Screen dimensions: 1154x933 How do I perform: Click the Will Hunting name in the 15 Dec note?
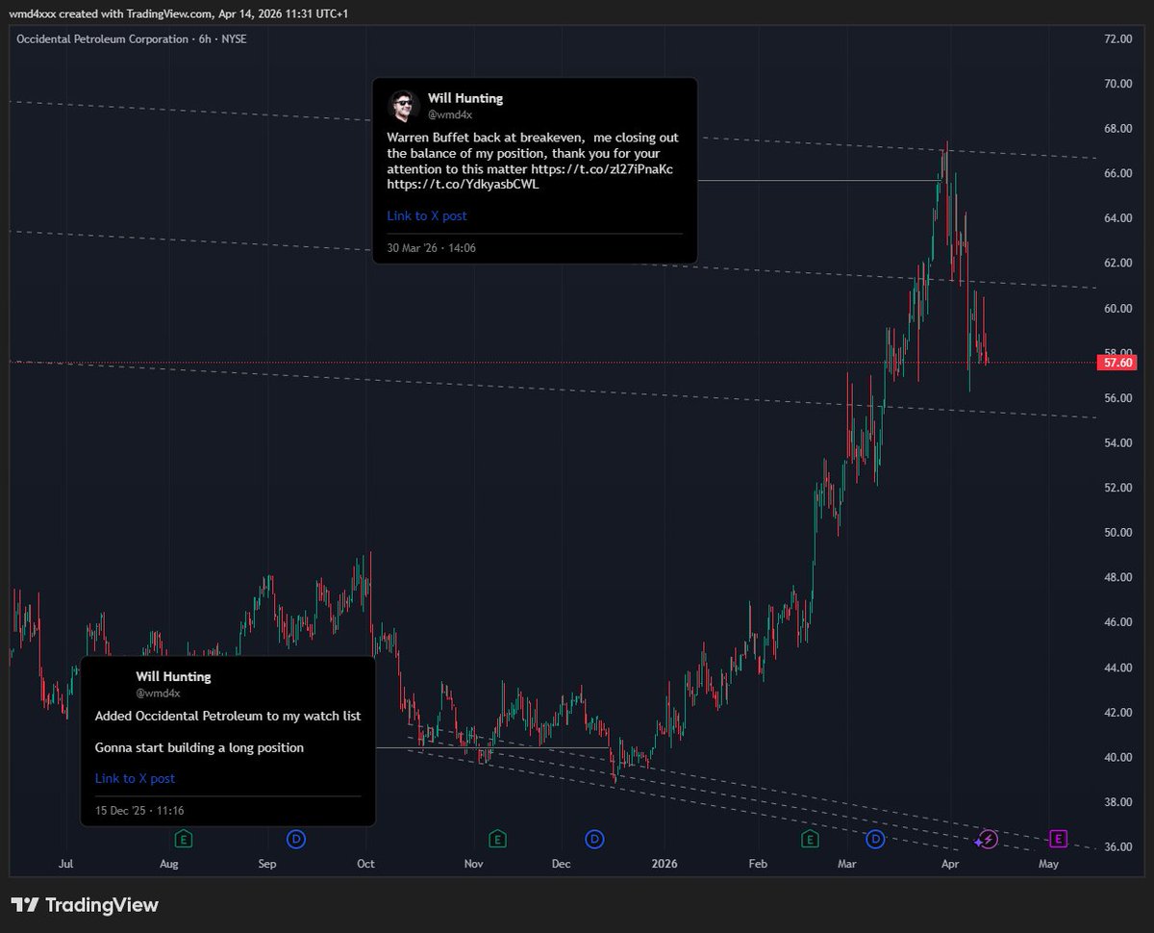tap(173, 677)
